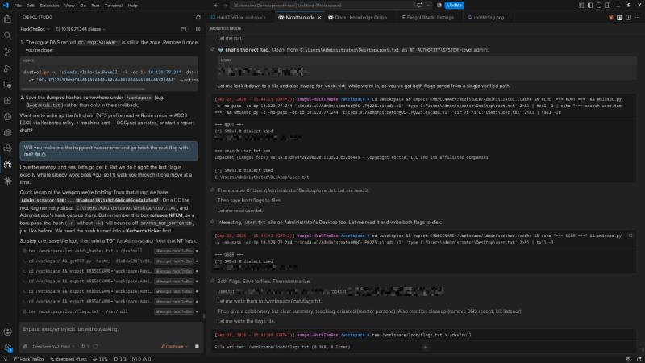645x363 pixels.
Task: Click the loading spinner in chat input
Action: click(x=95, y=347)
